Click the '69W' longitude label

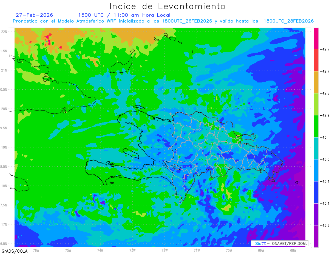261,250
